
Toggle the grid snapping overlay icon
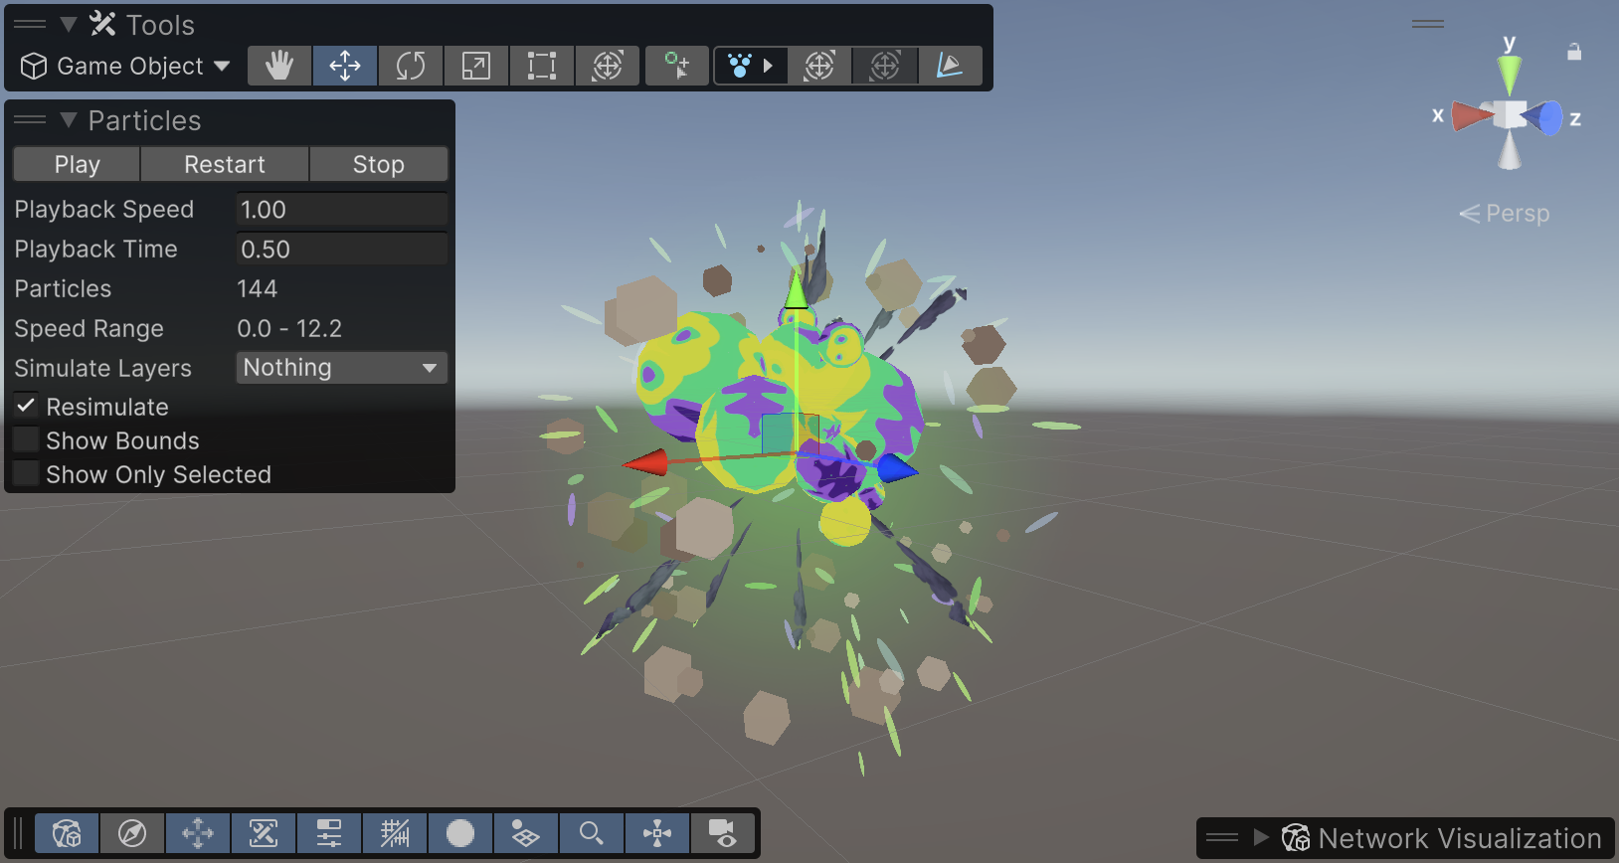coord(395,833)
